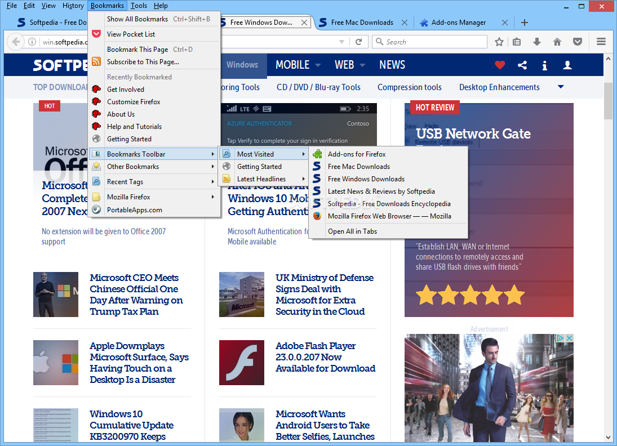Image resolution: width=617 pixels, height=446 pixels.
Task: Close the Free Mac Downloads tab
Action: coord(405,23)
